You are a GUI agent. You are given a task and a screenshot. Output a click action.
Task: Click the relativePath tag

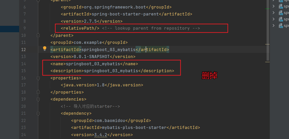[x=80, y=28]
